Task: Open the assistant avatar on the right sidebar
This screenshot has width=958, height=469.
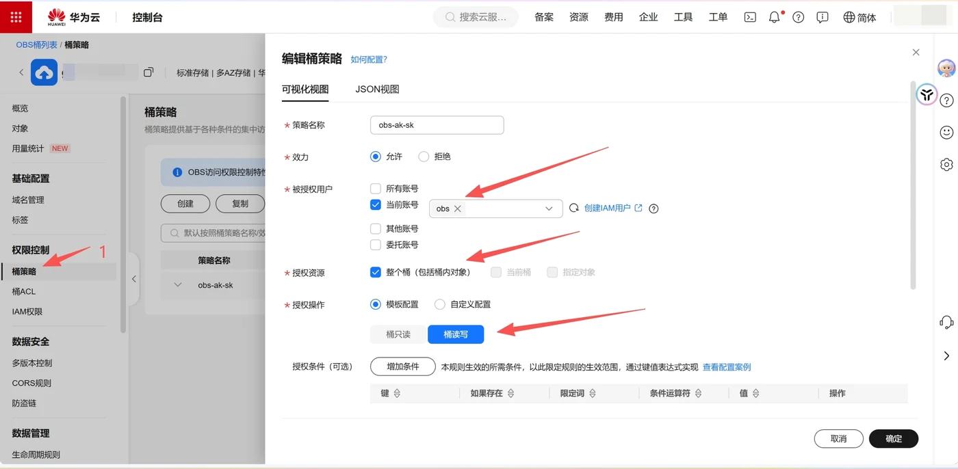Action: [946, 68]
